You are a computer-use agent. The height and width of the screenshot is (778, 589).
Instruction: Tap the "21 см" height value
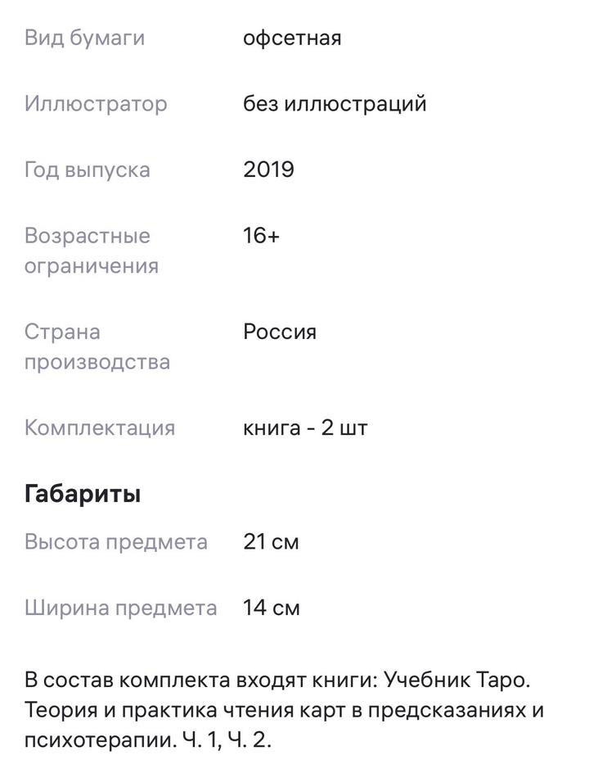coord(271,542)
